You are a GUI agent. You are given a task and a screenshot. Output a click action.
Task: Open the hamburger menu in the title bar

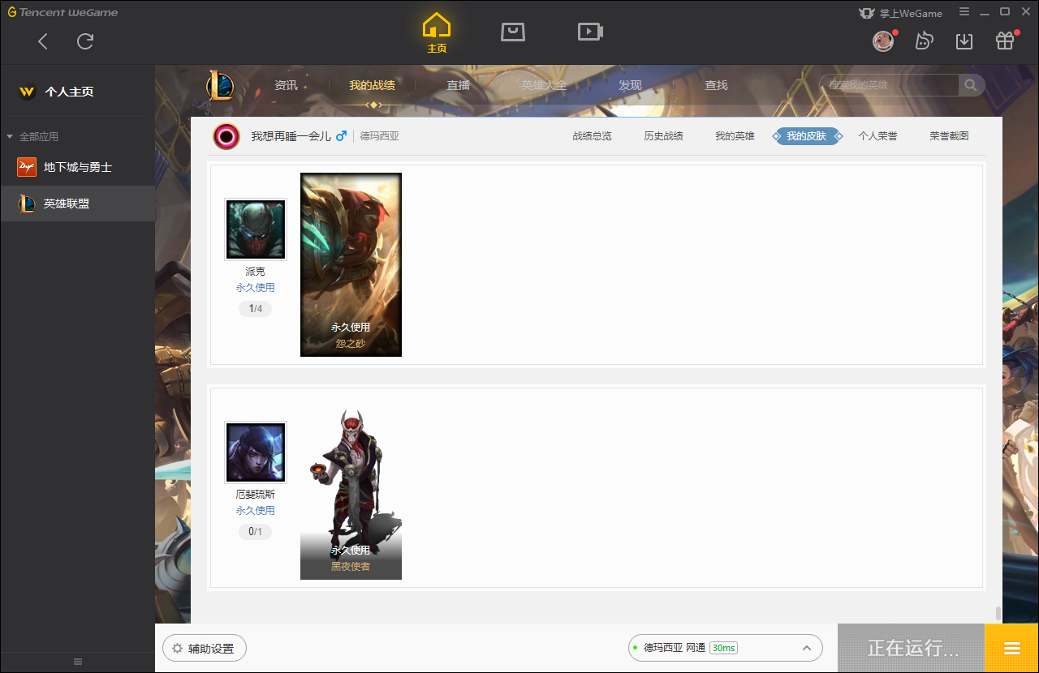[964, 12]
